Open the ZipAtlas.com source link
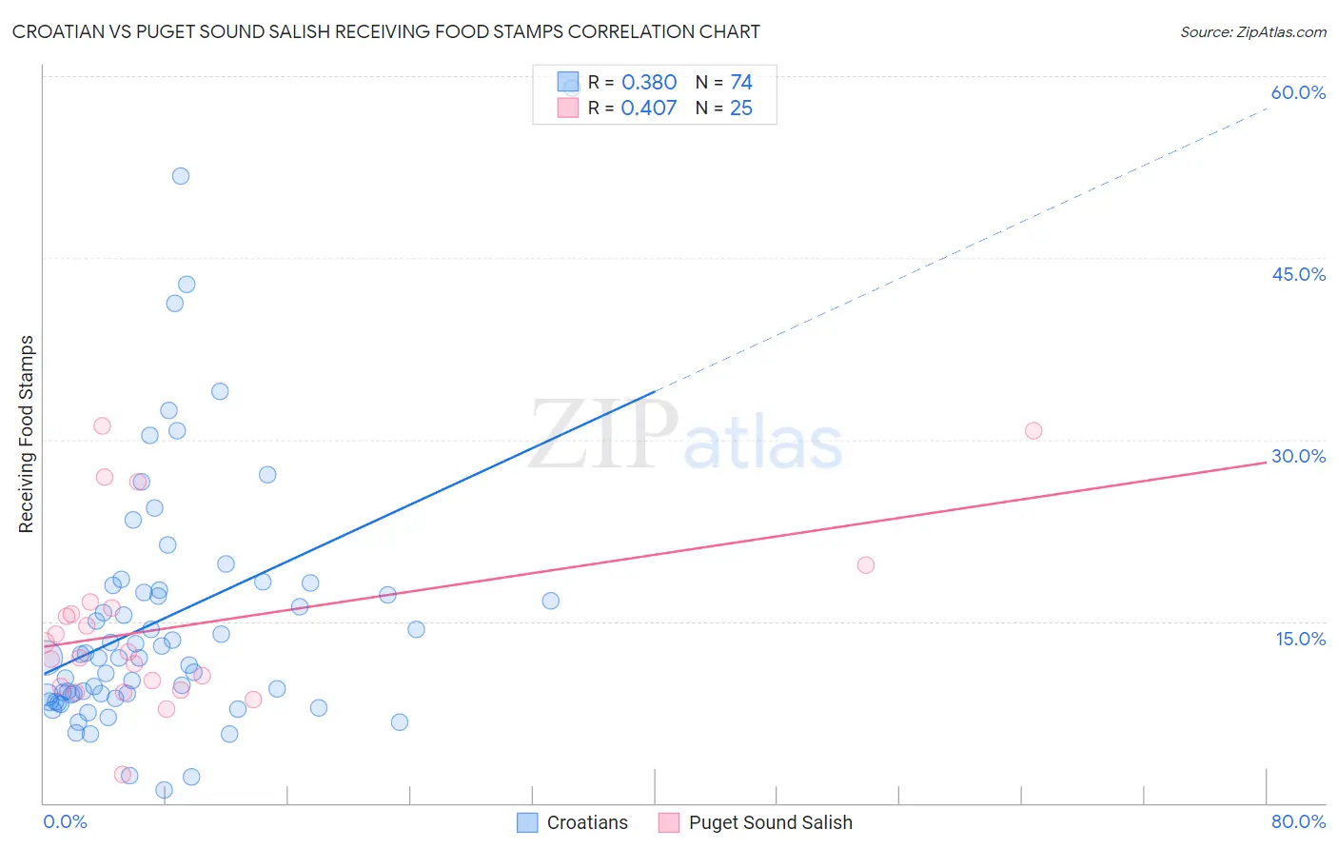 pos(1253,31)
